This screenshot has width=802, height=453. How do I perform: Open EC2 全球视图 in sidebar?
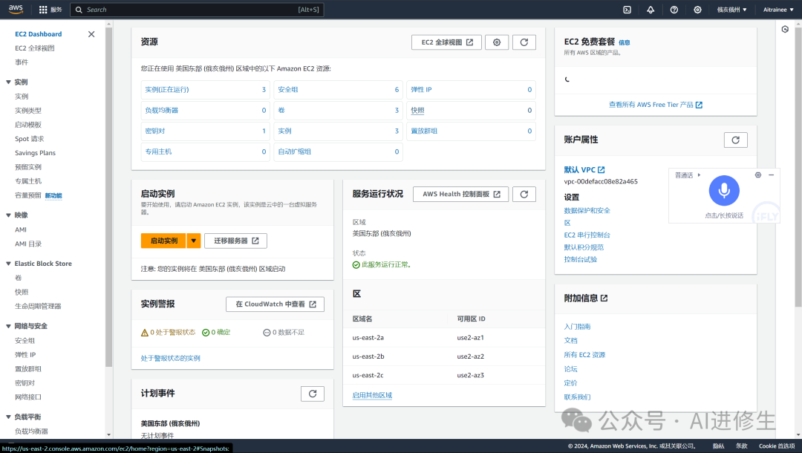pyautogui.click(x=35, y=48)
